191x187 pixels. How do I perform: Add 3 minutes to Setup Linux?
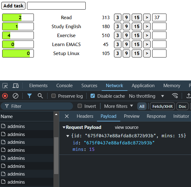pos(117,53)
